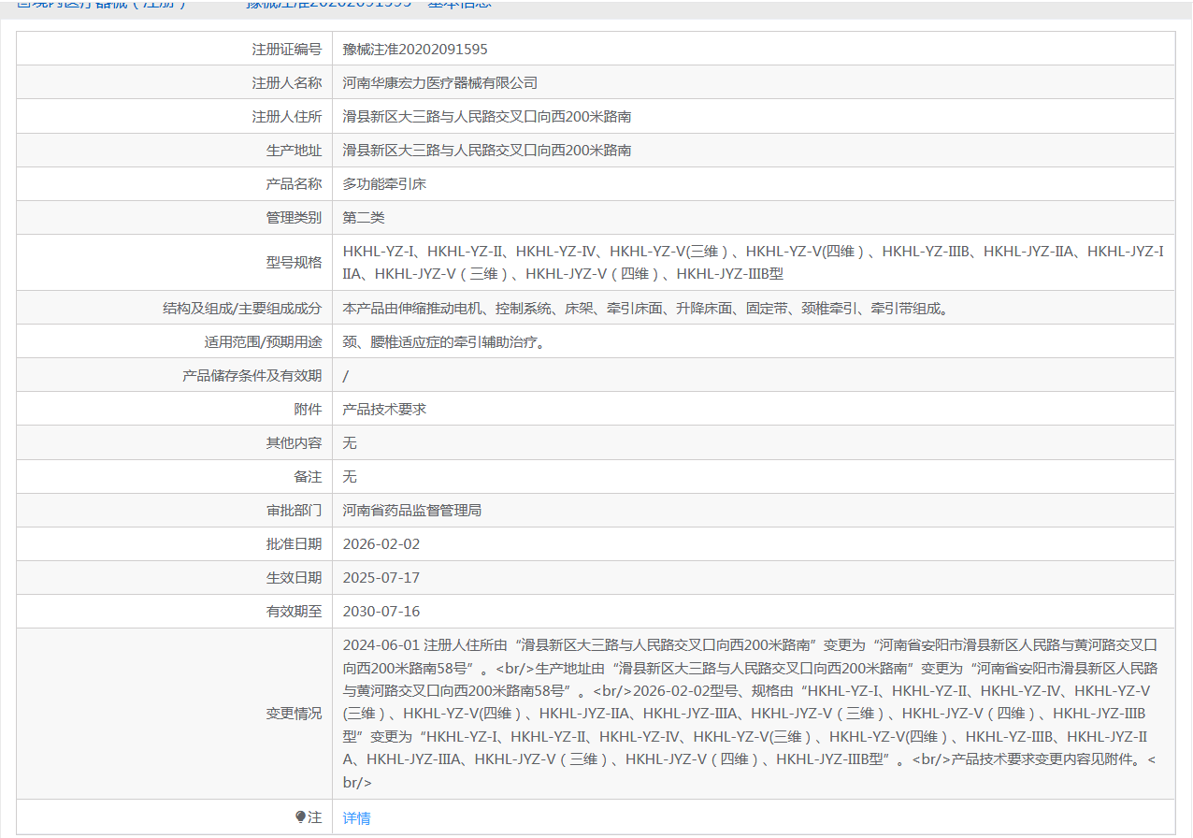Image resolution: width=1193 pixels, height=838 pixels.
Task: Click the 有效期至 label
Action: (x=294, y=612)
